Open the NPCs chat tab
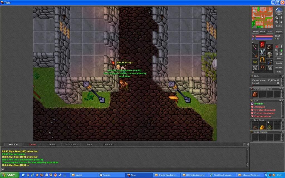Viewport: 285px width, 178px height. coord(89,145)
